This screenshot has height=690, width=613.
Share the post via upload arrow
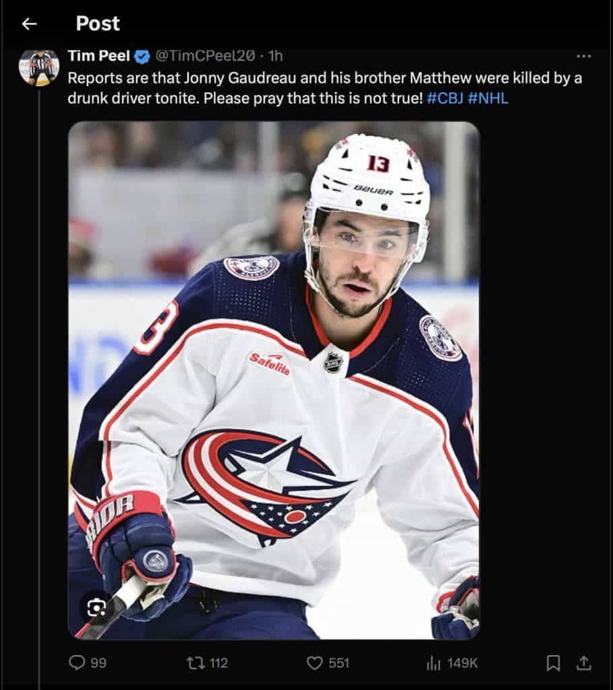point(583,663)
